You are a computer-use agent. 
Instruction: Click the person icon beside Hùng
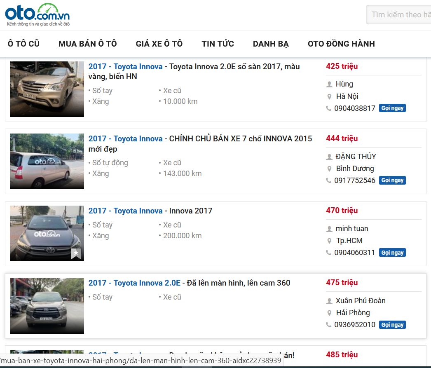click(329, 84)
